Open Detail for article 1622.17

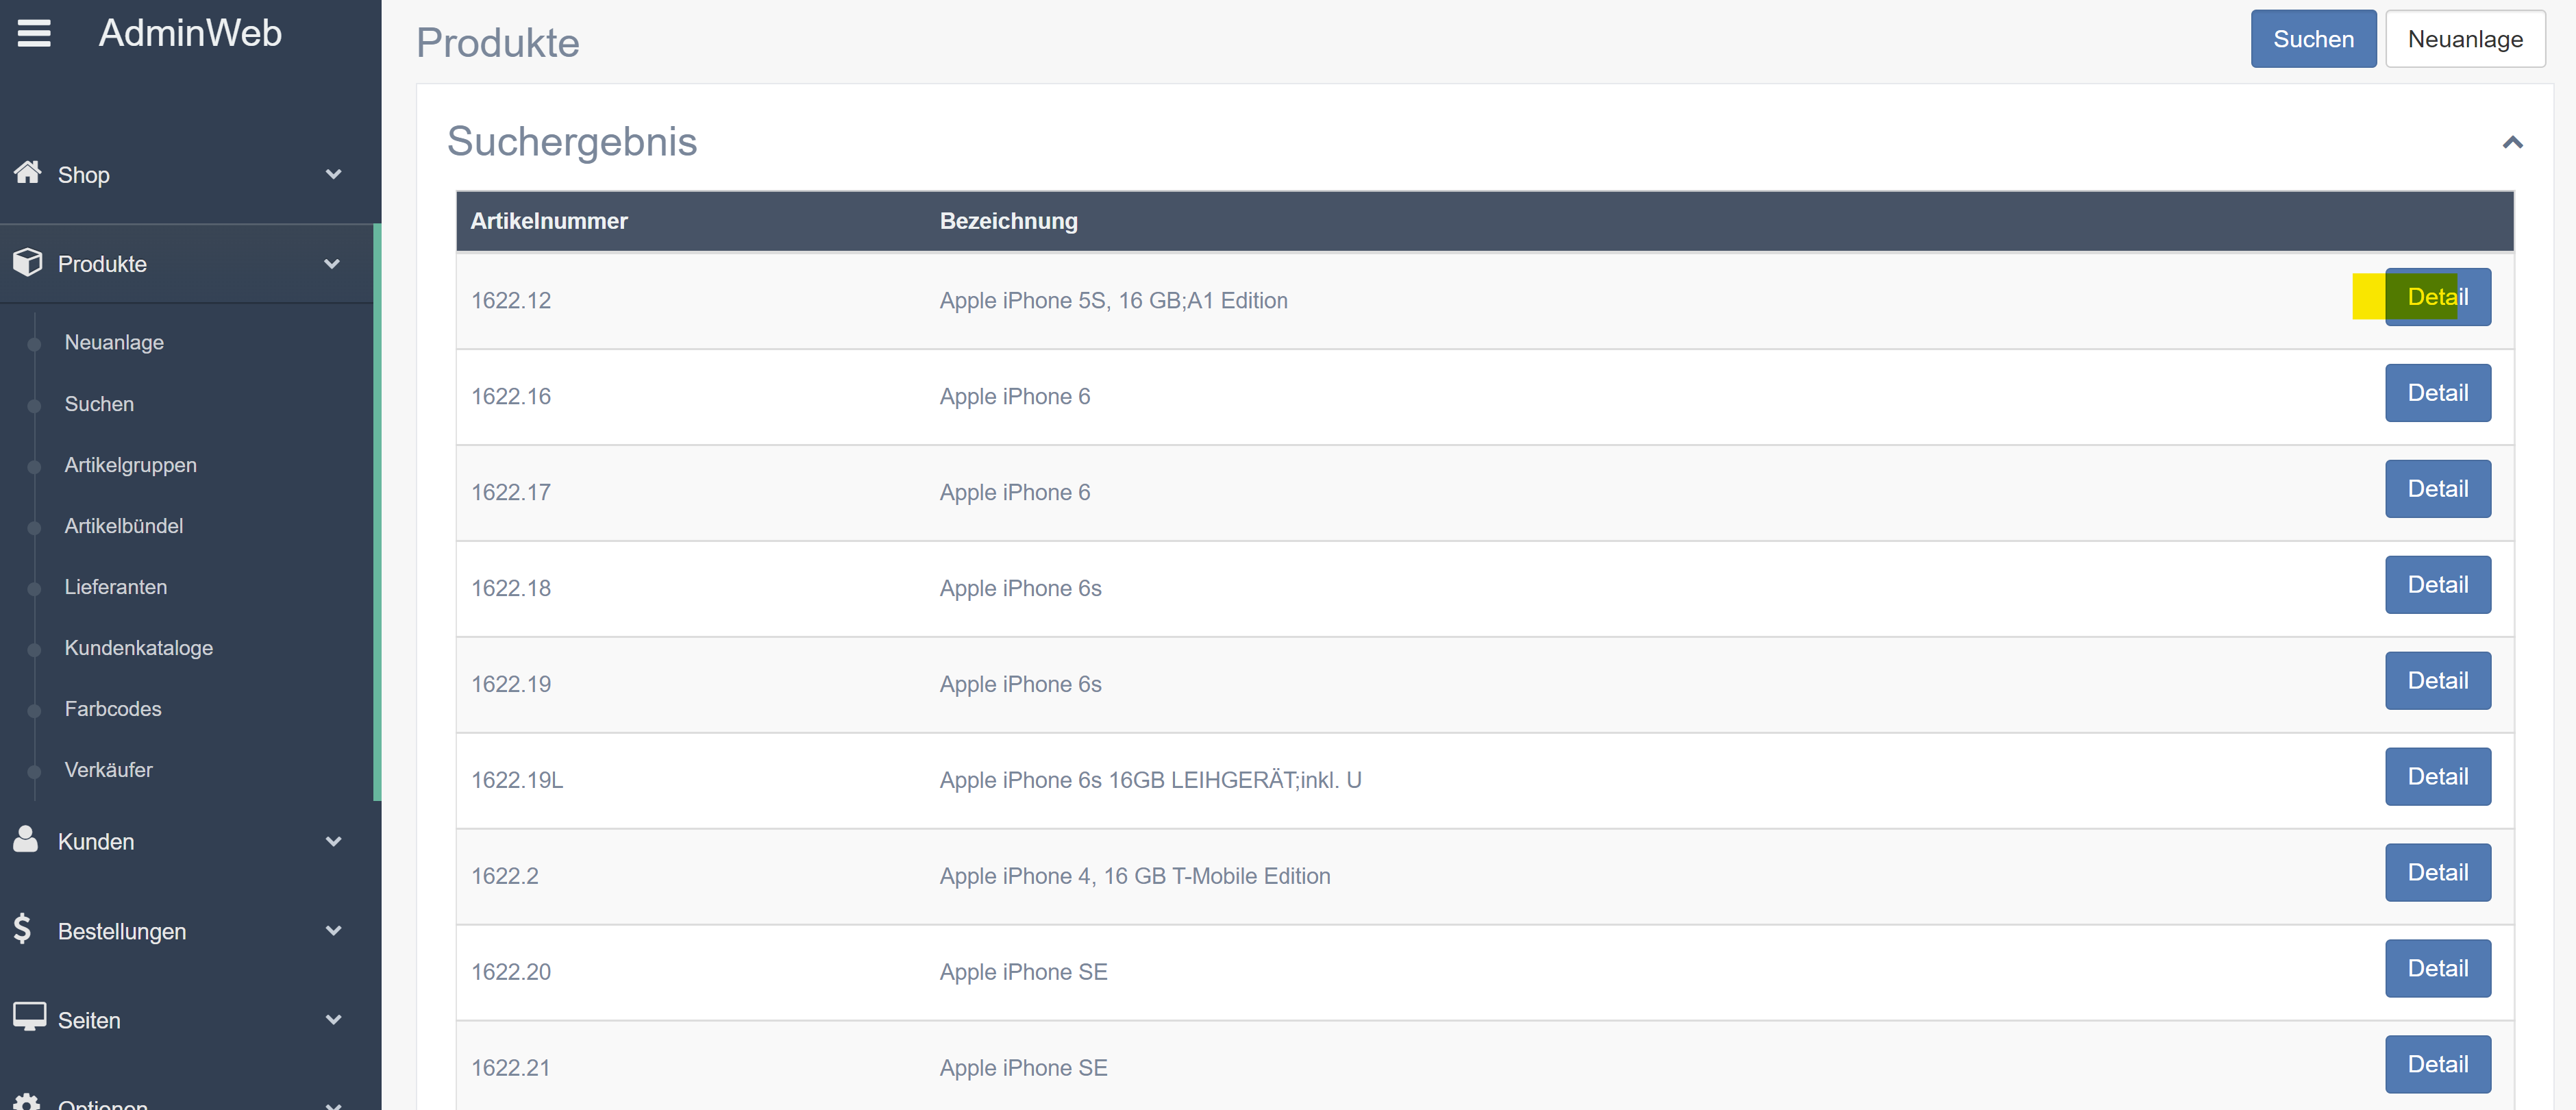tap(2437, 489)
